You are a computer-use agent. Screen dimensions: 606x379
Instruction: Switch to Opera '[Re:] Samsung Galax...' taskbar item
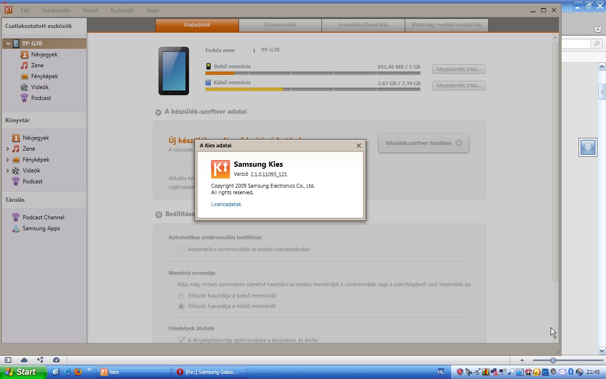(209, 372)
